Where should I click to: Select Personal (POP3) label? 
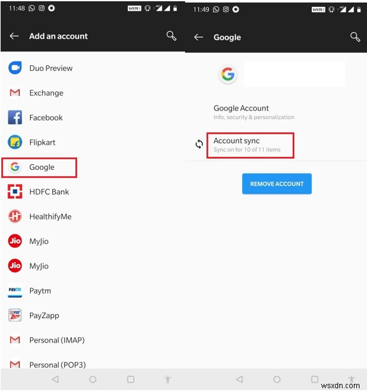(x=58, y=365)
